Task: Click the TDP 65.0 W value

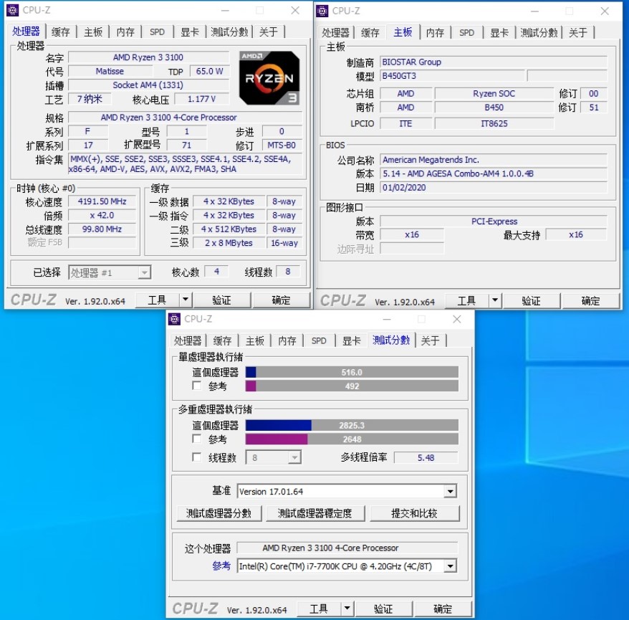Action: coord(209,71)
